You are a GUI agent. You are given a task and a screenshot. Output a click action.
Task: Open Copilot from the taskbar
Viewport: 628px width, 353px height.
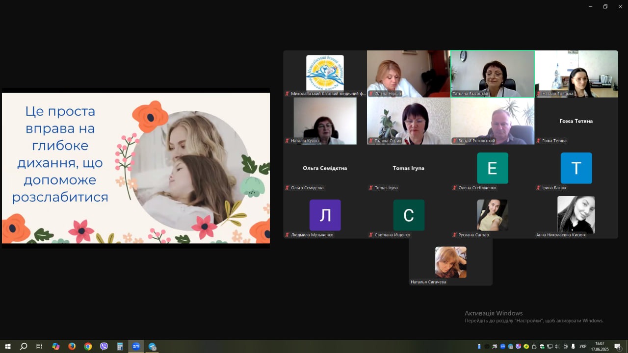55,346
